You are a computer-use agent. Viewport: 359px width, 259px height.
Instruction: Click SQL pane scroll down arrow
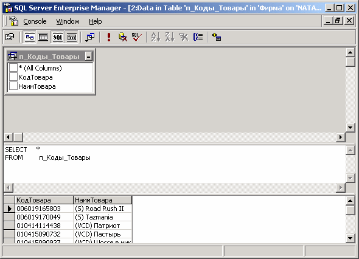click(x=350, y=178)
